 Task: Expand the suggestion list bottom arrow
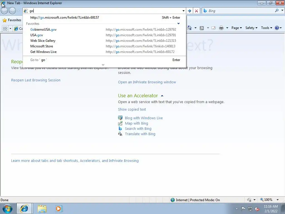pyautogui.click(x=103, y=65)
